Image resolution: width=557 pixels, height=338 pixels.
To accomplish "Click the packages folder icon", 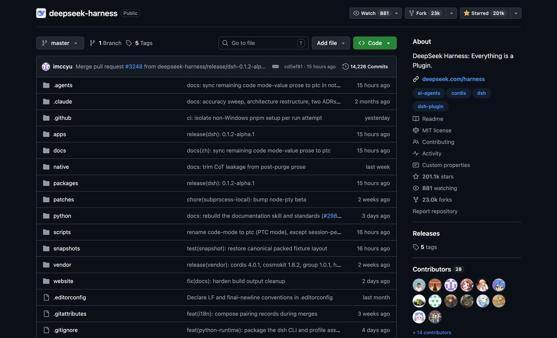I will 46,183.
